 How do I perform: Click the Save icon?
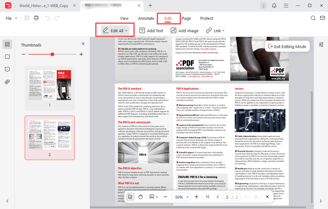pyautogui.click(x=27, y=18)
